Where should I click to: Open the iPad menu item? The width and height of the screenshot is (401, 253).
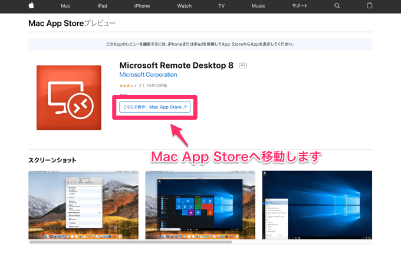(x=102, y=6)
